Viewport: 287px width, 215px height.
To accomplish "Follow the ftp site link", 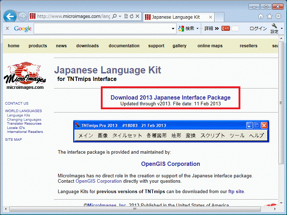I will pyautogui.click(x=236, y=191).
